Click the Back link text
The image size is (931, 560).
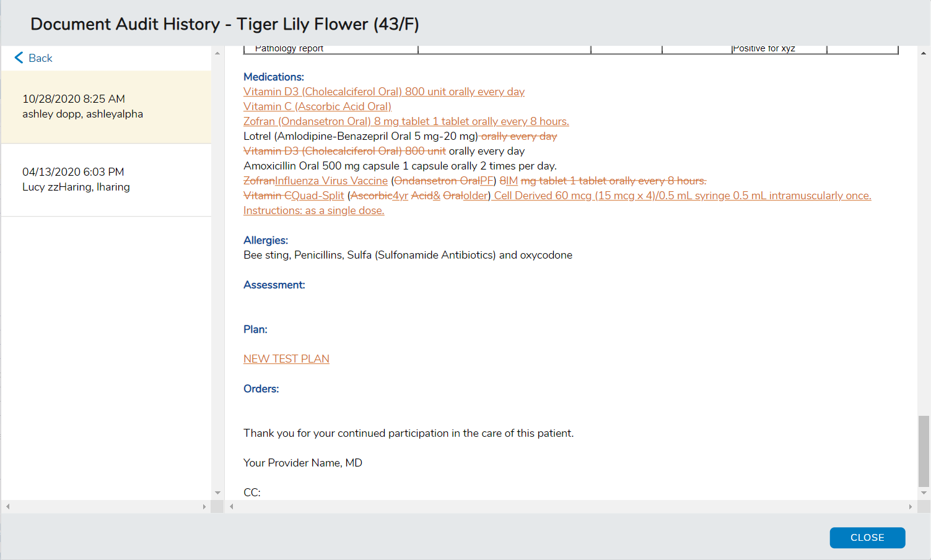coord(40,58)
